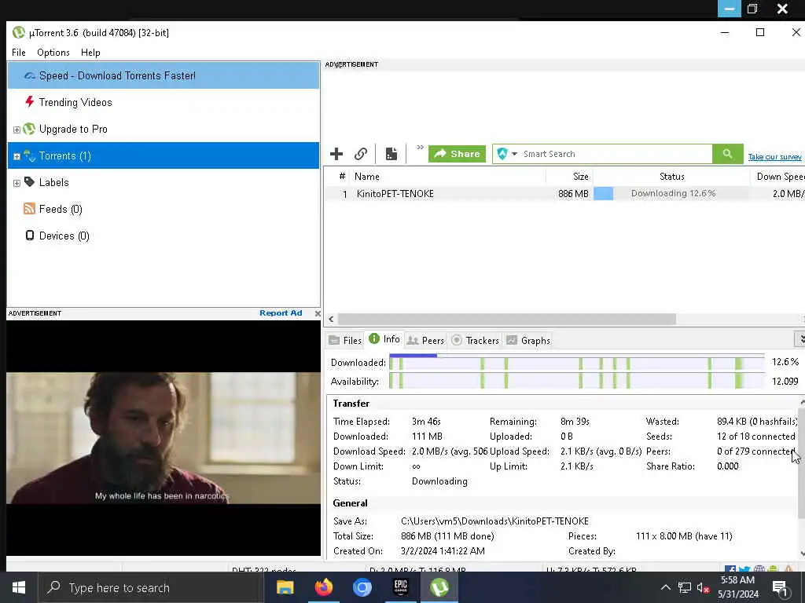This screenshot has width=805, height=603.
Task: Click the Feeds RSS icon
Action: [29, 209]
